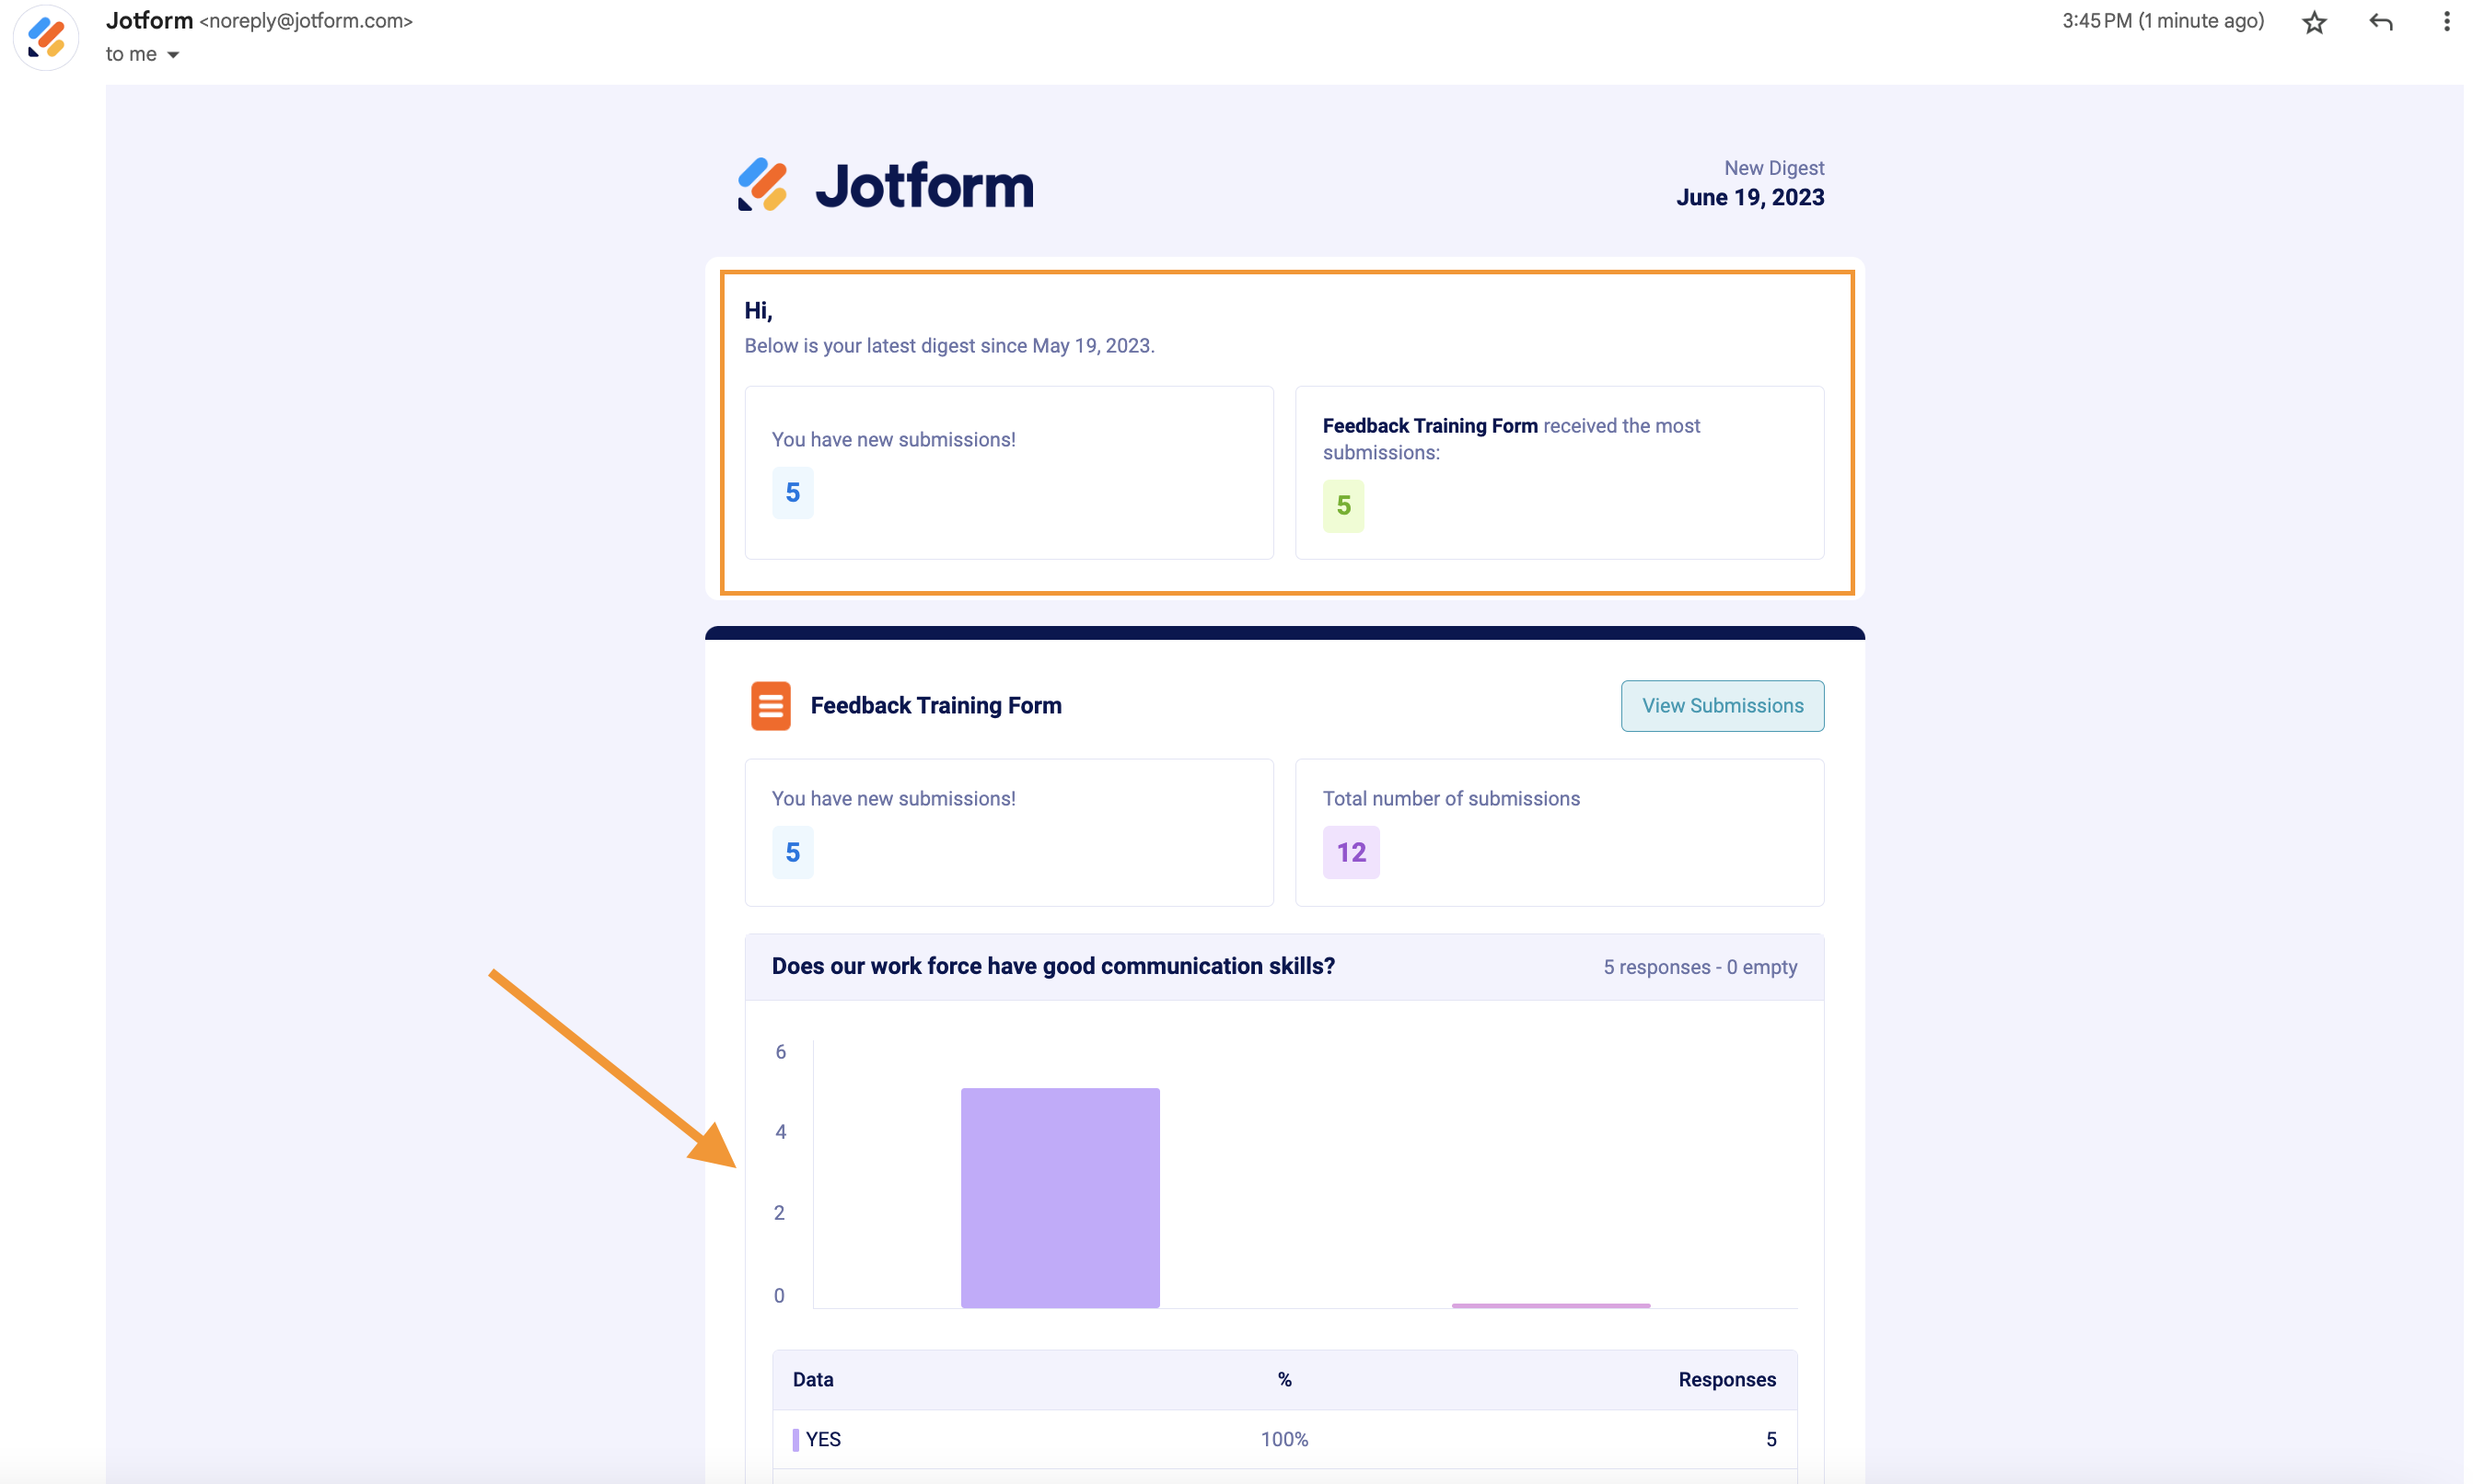Click the orange form icon beside Feedback Training Form
This screenshot has width=2473, height=1484.
click(770, 706)
